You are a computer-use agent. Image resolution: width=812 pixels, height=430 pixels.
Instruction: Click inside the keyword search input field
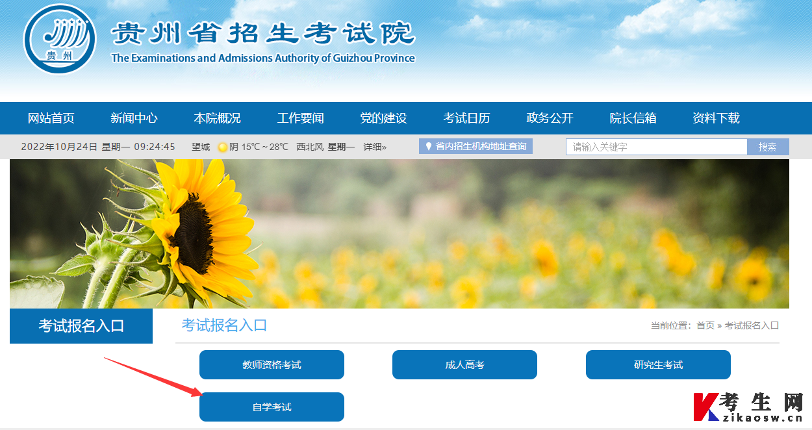[656, 146]
